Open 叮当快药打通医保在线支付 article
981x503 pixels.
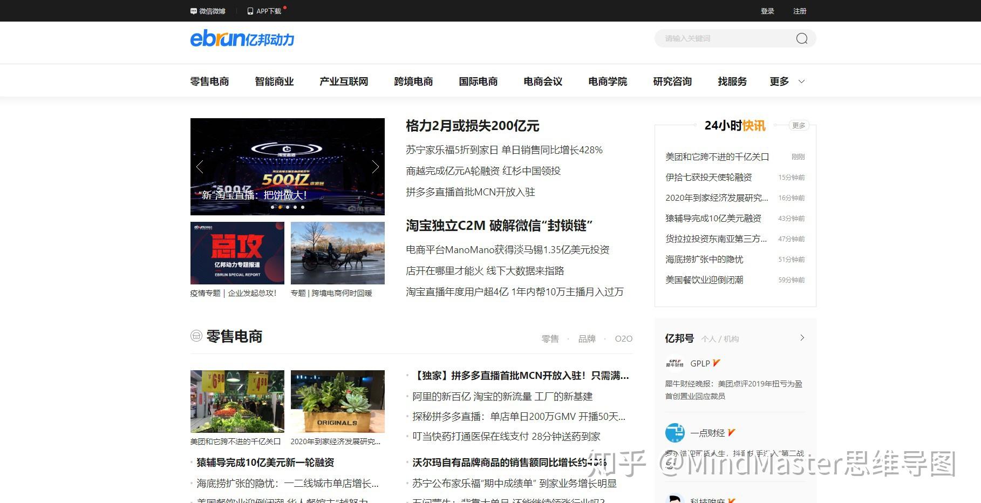506,436
